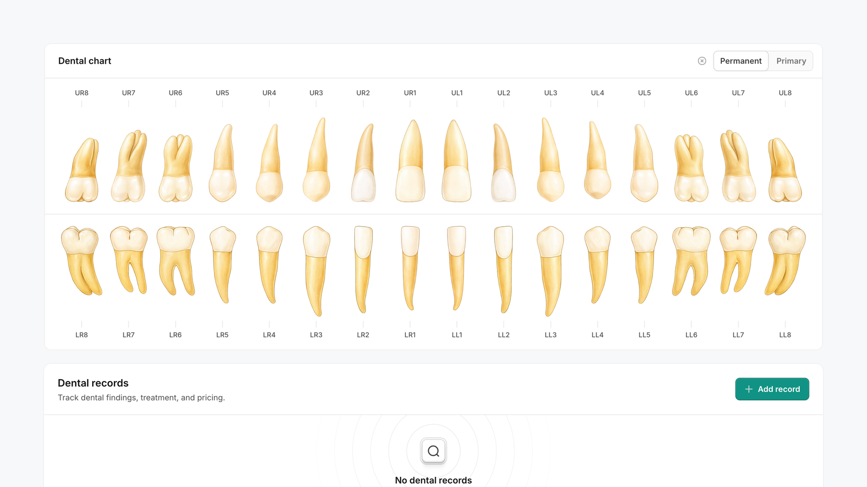This screenshot has height=487, width=867.
Task: Select the LR1 lower central incisor illustration
Action: (x=410, y=268)
